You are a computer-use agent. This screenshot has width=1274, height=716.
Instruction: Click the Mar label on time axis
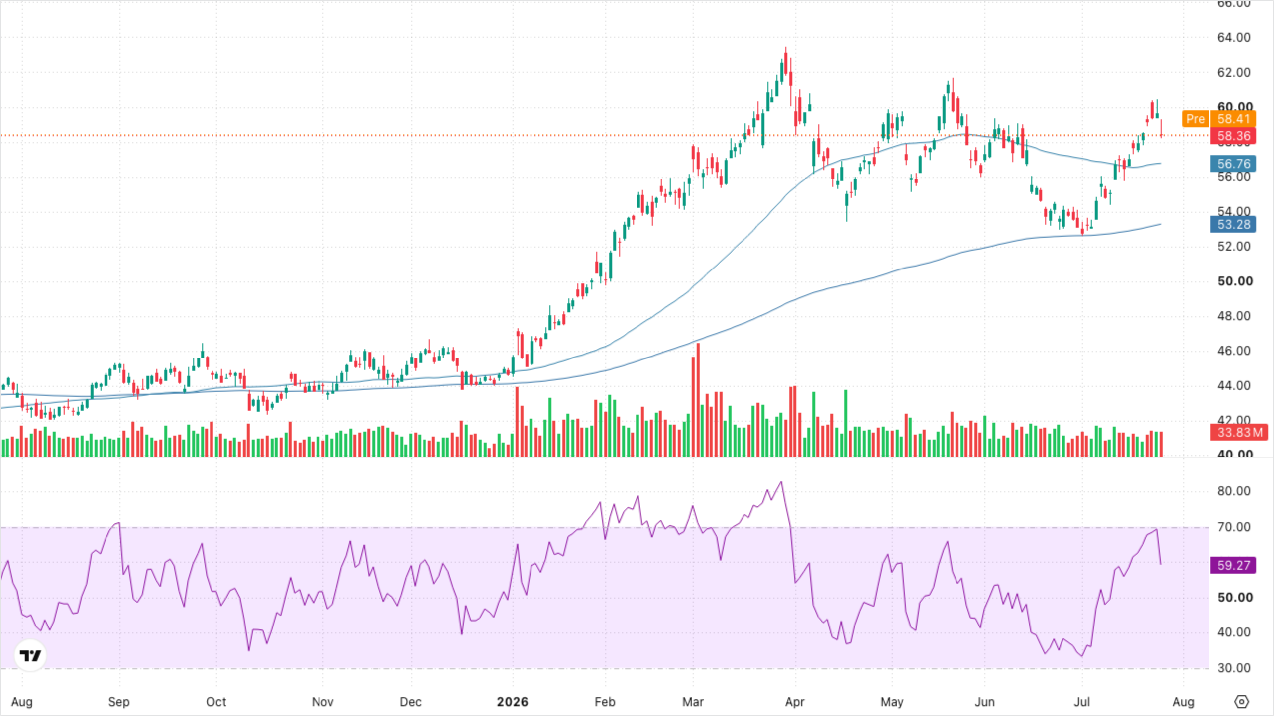pos(693,702)
